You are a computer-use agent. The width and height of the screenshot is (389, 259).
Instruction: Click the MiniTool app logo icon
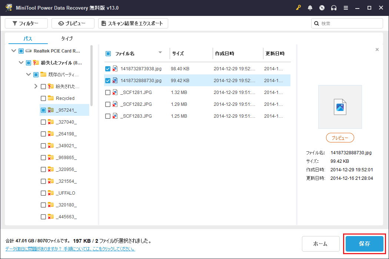9,7
